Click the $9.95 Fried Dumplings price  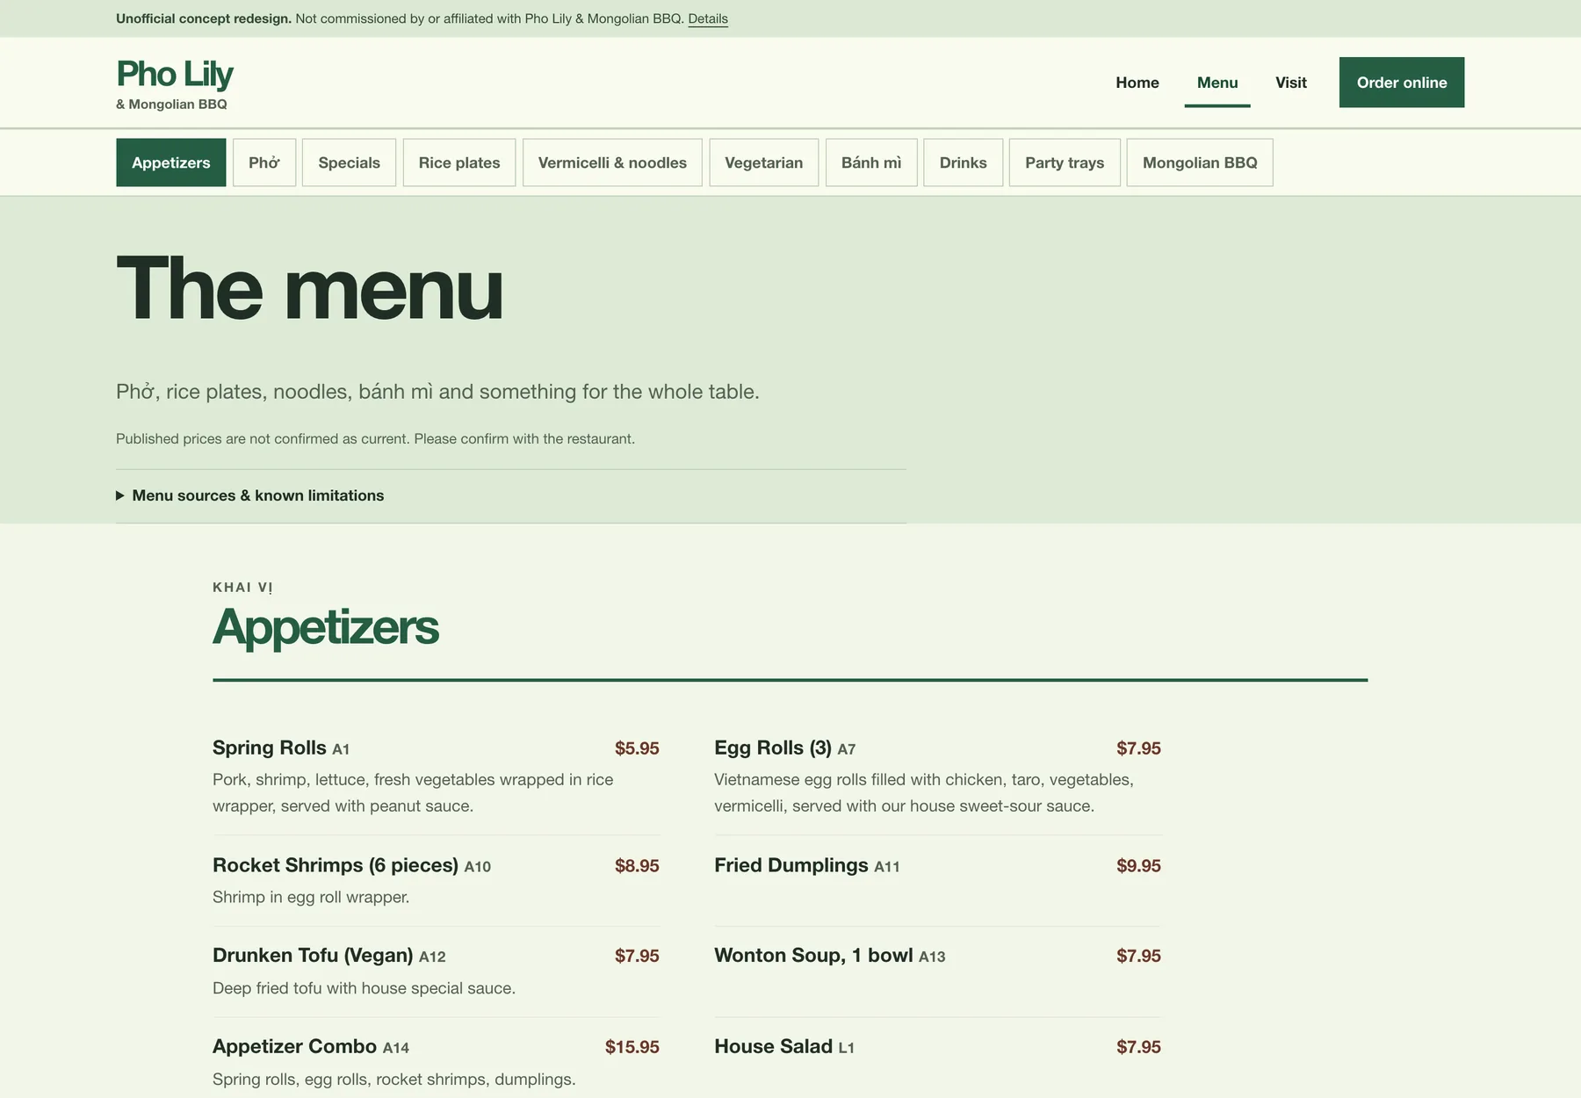tap(1138, 866)
